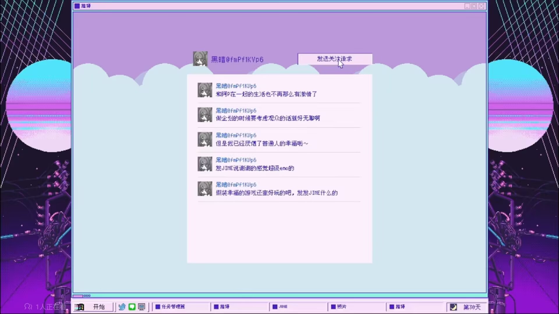Screen dimensions: 559x314
Task: Maximize the 推特 window
Action: (474, 6)
